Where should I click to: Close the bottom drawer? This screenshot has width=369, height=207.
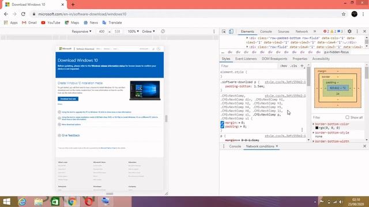[364, 146]
